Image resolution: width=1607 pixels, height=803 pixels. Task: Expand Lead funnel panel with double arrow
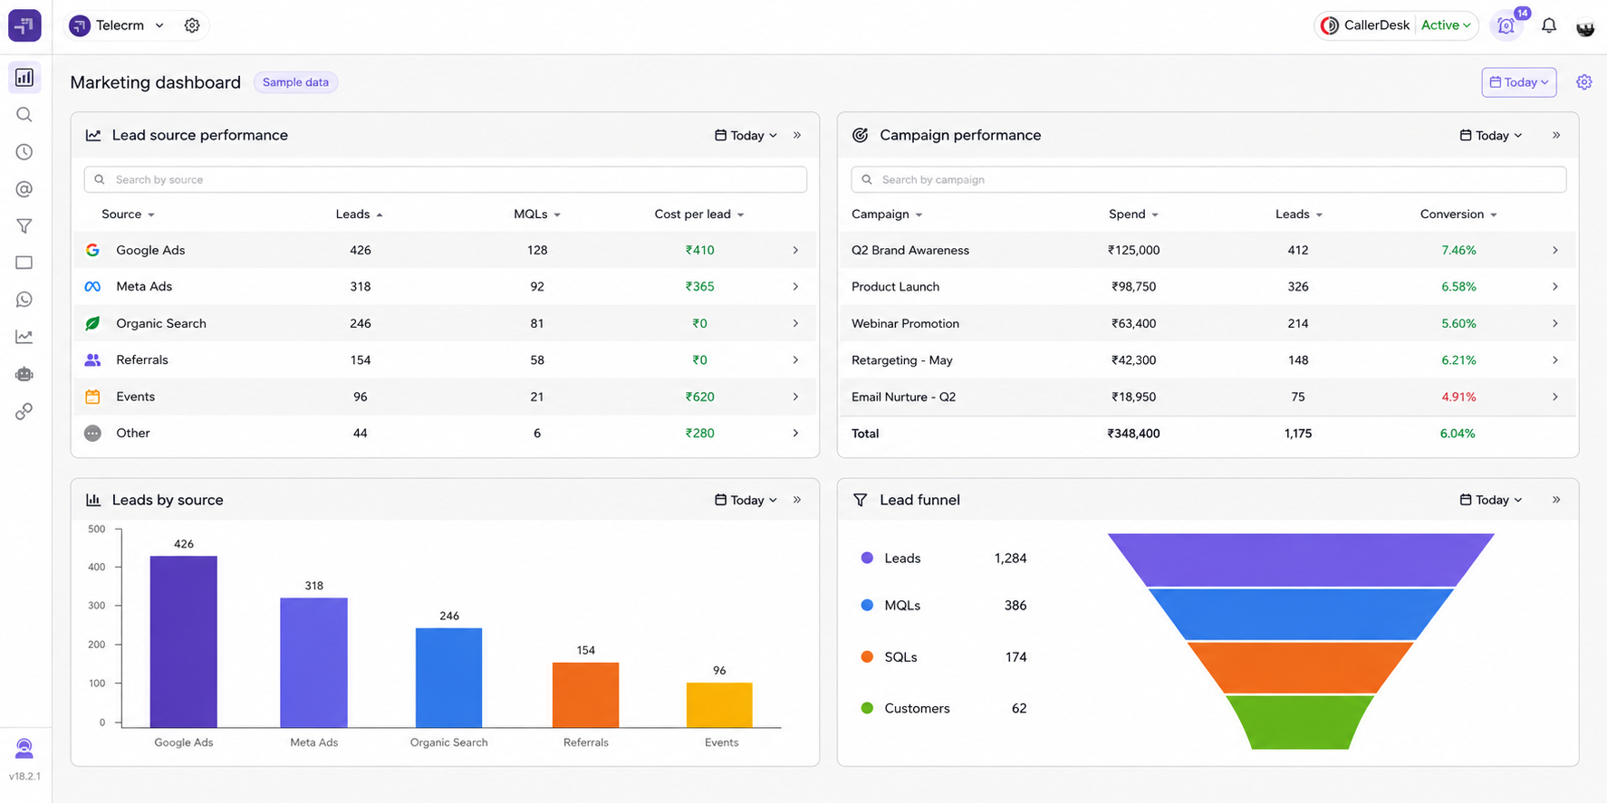[1556, 500]
